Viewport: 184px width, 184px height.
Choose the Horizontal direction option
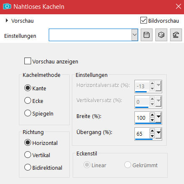click(28, 142)
